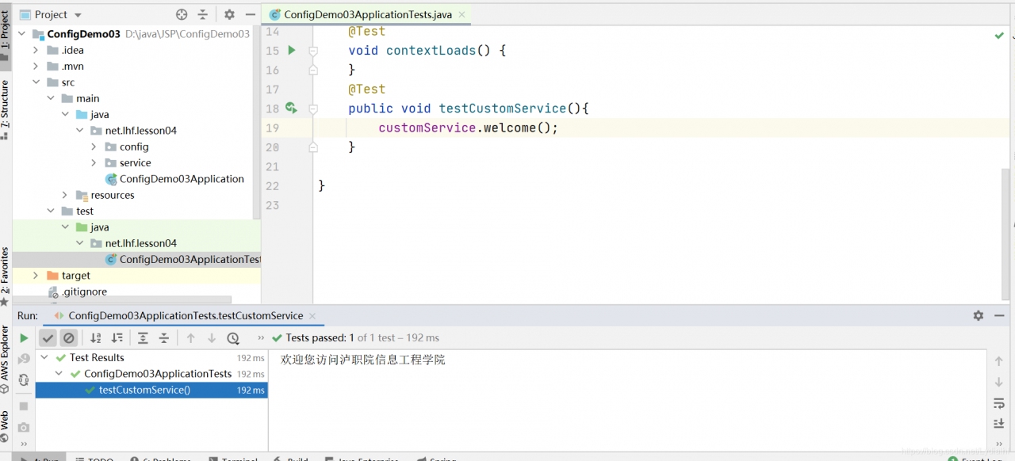This screenshot has height=461, width=1015.
Task: Close the ConfigDemo03ApplicationTests.java editor tab
Action: point(462,14)
